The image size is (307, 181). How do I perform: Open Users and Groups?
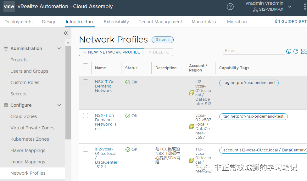29,71
